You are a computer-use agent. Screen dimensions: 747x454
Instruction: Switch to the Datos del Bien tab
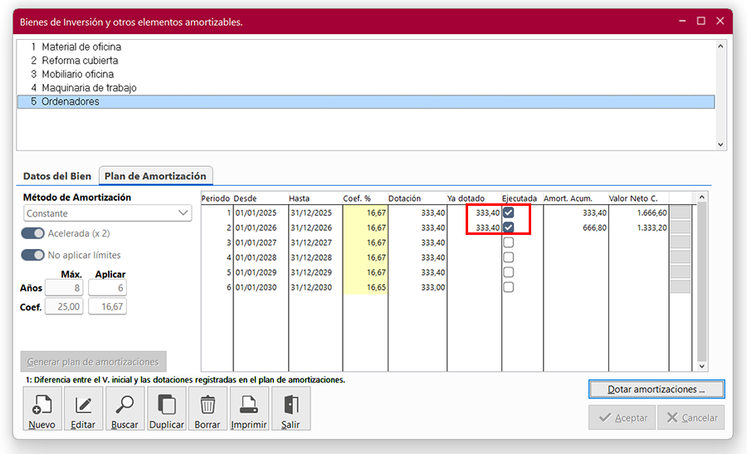(x=56, y=176)
